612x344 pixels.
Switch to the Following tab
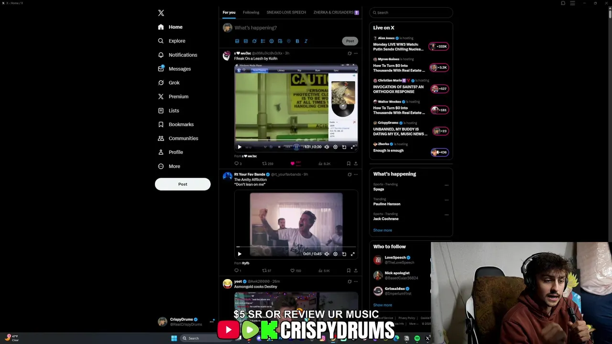coord(251,12)
